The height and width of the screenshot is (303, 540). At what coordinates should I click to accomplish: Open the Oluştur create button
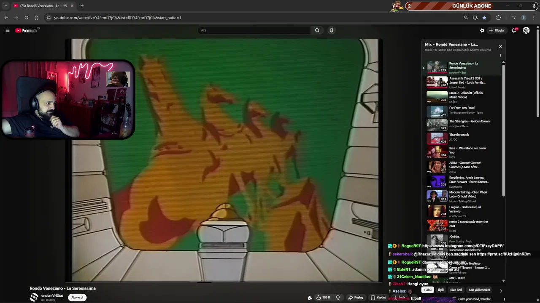coord(497,30)
